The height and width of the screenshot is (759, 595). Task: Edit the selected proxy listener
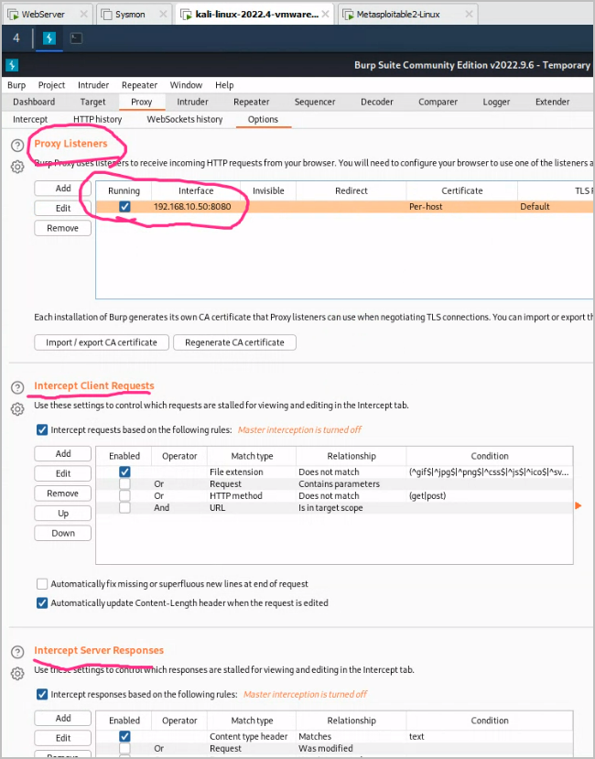[63, 208]
